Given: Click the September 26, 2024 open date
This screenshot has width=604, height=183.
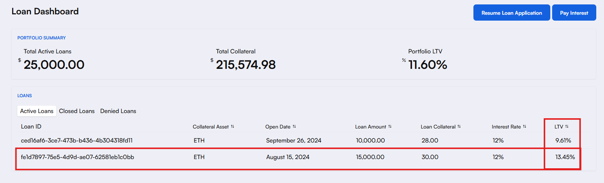Looking at the screenshot, I should (x=294, y=140).
